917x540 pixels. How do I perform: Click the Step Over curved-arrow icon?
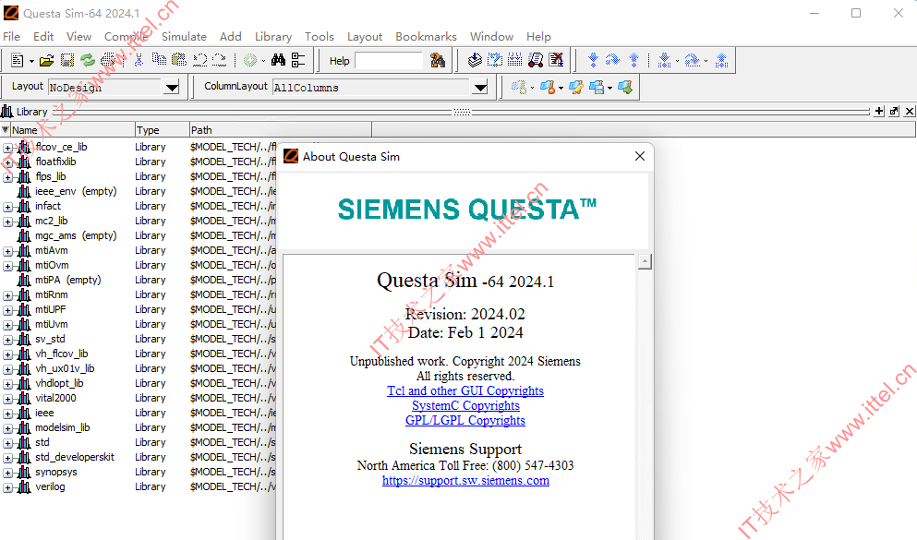(x=612, y=60)
